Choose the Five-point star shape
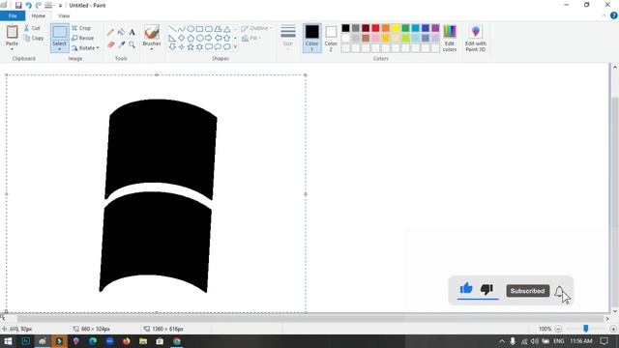The height and width of the screenshot is (348, 619). [191, 47]
